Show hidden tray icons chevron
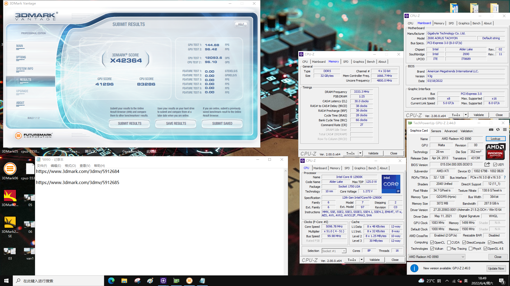Screen dimensions: 510x286 [447, 281]
